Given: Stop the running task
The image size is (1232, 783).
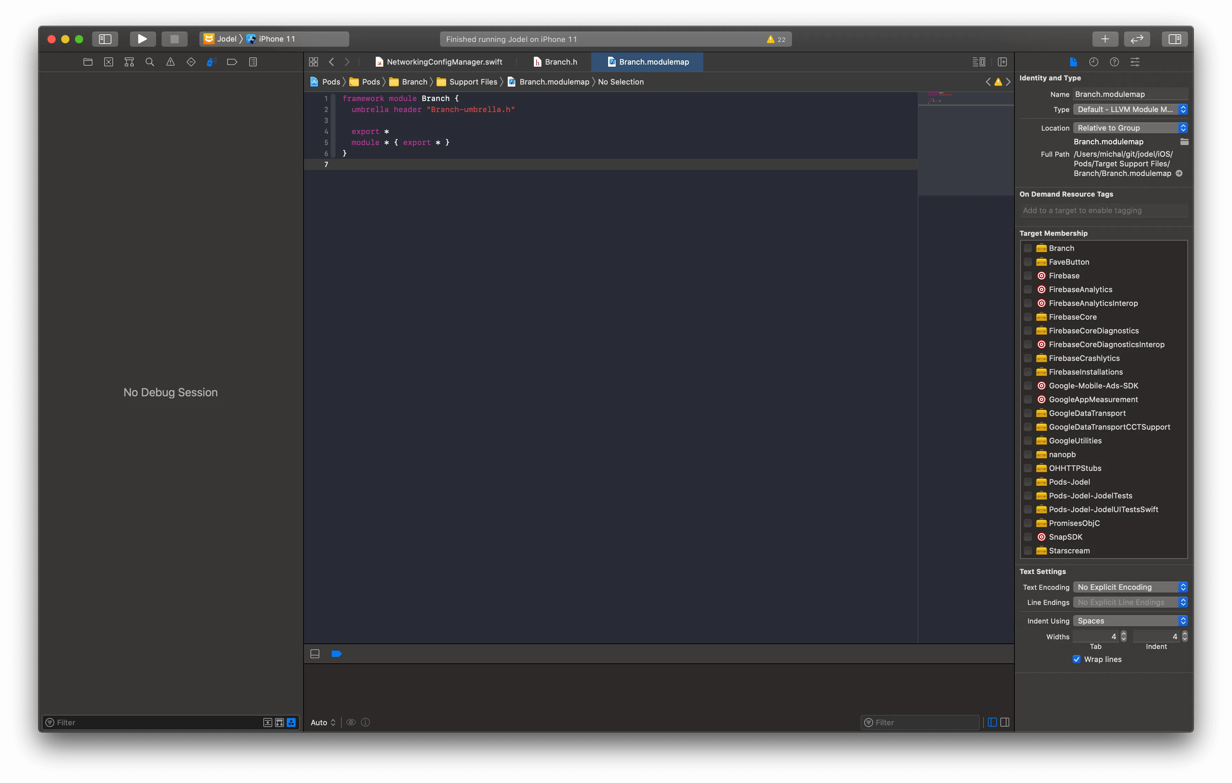Looking at the screenshot, I should (175, 39).
